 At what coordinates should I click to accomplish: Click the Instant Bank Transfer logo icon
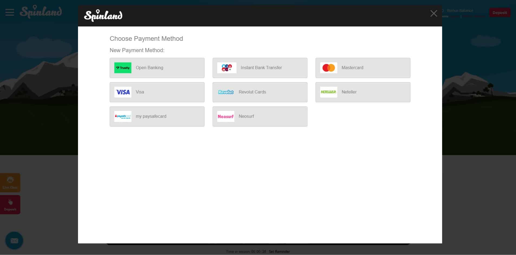(x=227, y=68)
